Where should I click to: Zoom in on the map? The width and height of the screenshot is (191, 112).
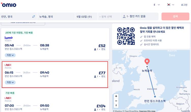[x=116, y=96]
